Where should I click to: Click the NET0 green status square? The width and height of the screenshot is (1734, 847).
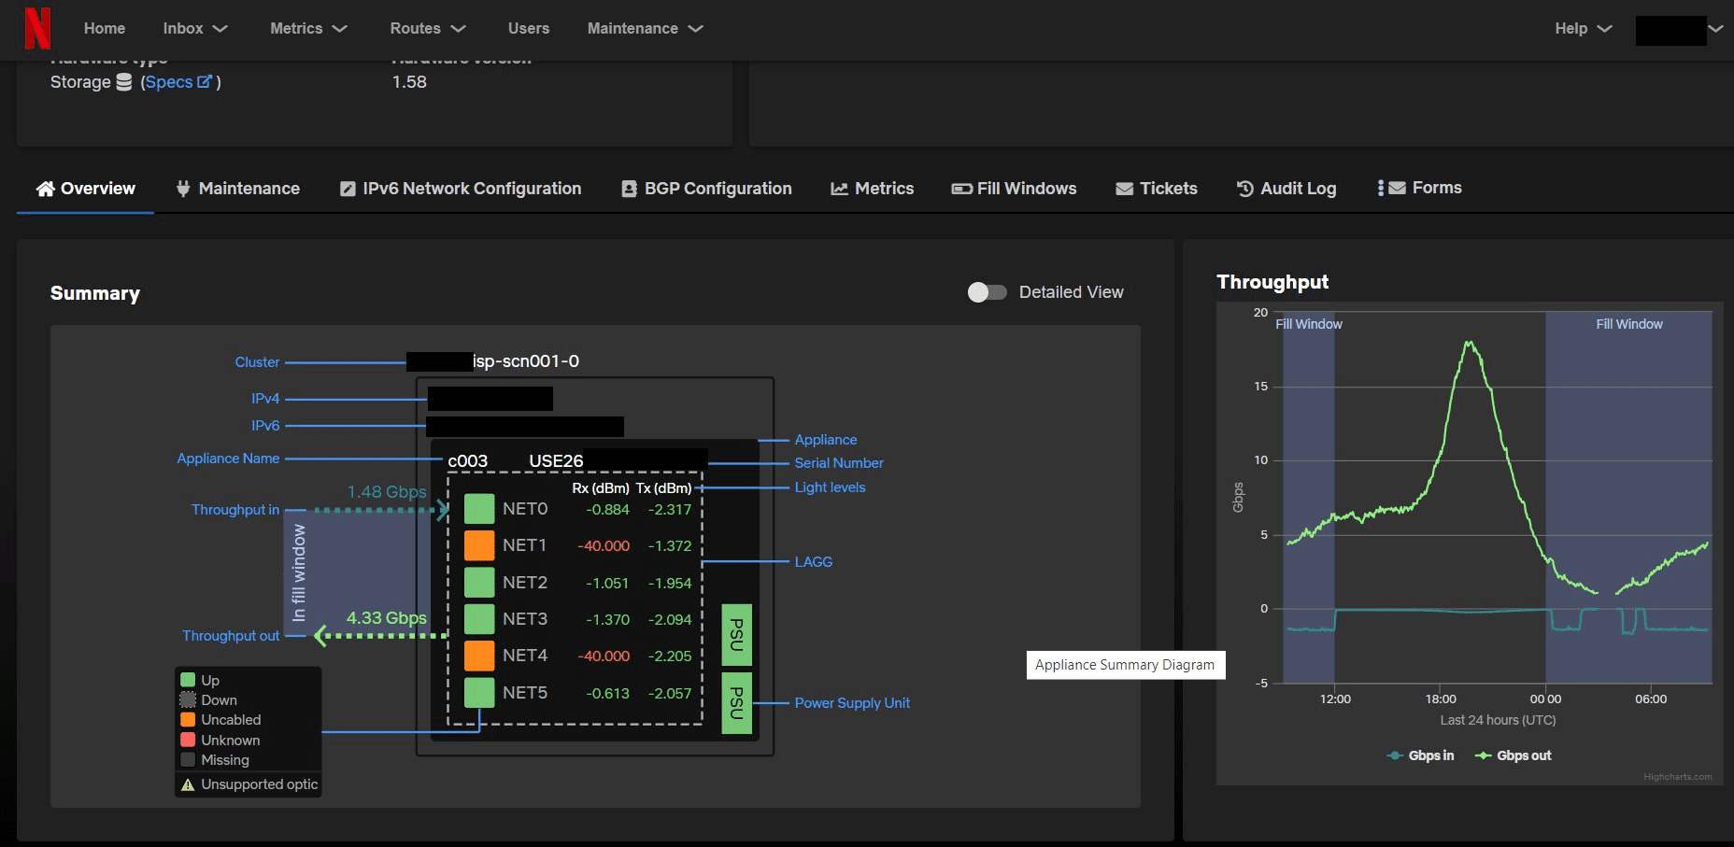coord(479,509)
